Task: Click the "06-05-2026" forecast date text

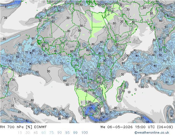Action: point(120,127)
